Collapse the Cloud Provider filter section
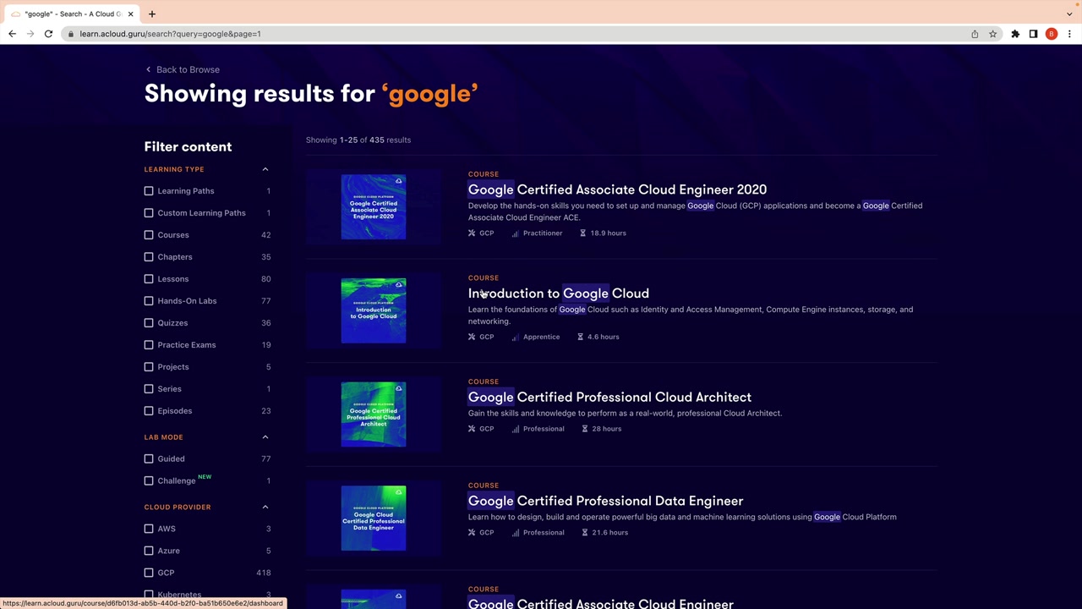This screenshot has width=1082, height=609. [265, 507]
